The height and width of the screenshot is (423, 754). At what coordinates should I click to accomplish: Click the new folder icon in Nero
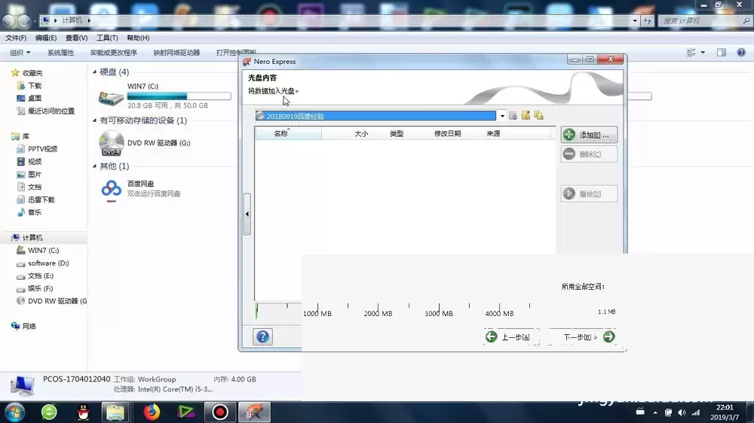(526, 115)
